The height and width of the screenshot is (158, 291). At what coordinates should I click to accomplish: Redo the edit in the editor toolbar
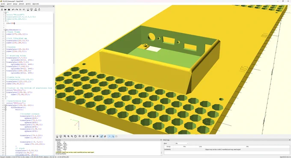click(17, 9)
